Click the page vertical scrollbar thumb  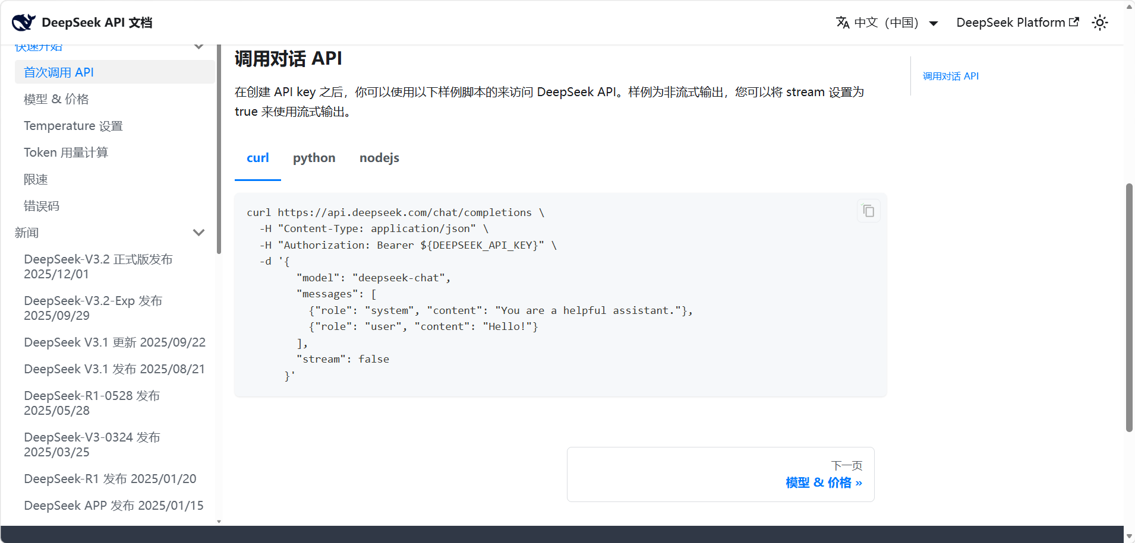click(x=1129, y=307)
